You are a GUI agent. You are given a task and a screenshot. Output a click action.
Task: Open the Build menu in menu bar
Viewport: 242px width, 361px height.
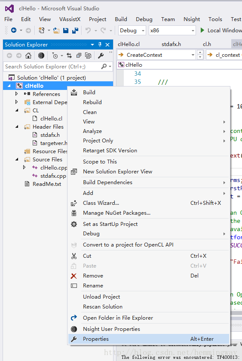(x=121, y=19)
